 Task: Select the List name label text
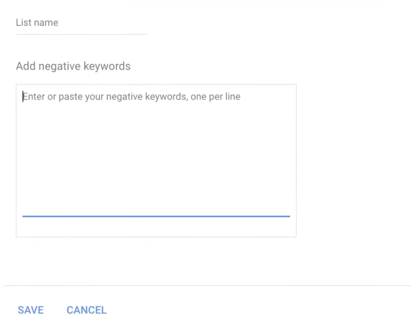[x=37, y=22]
